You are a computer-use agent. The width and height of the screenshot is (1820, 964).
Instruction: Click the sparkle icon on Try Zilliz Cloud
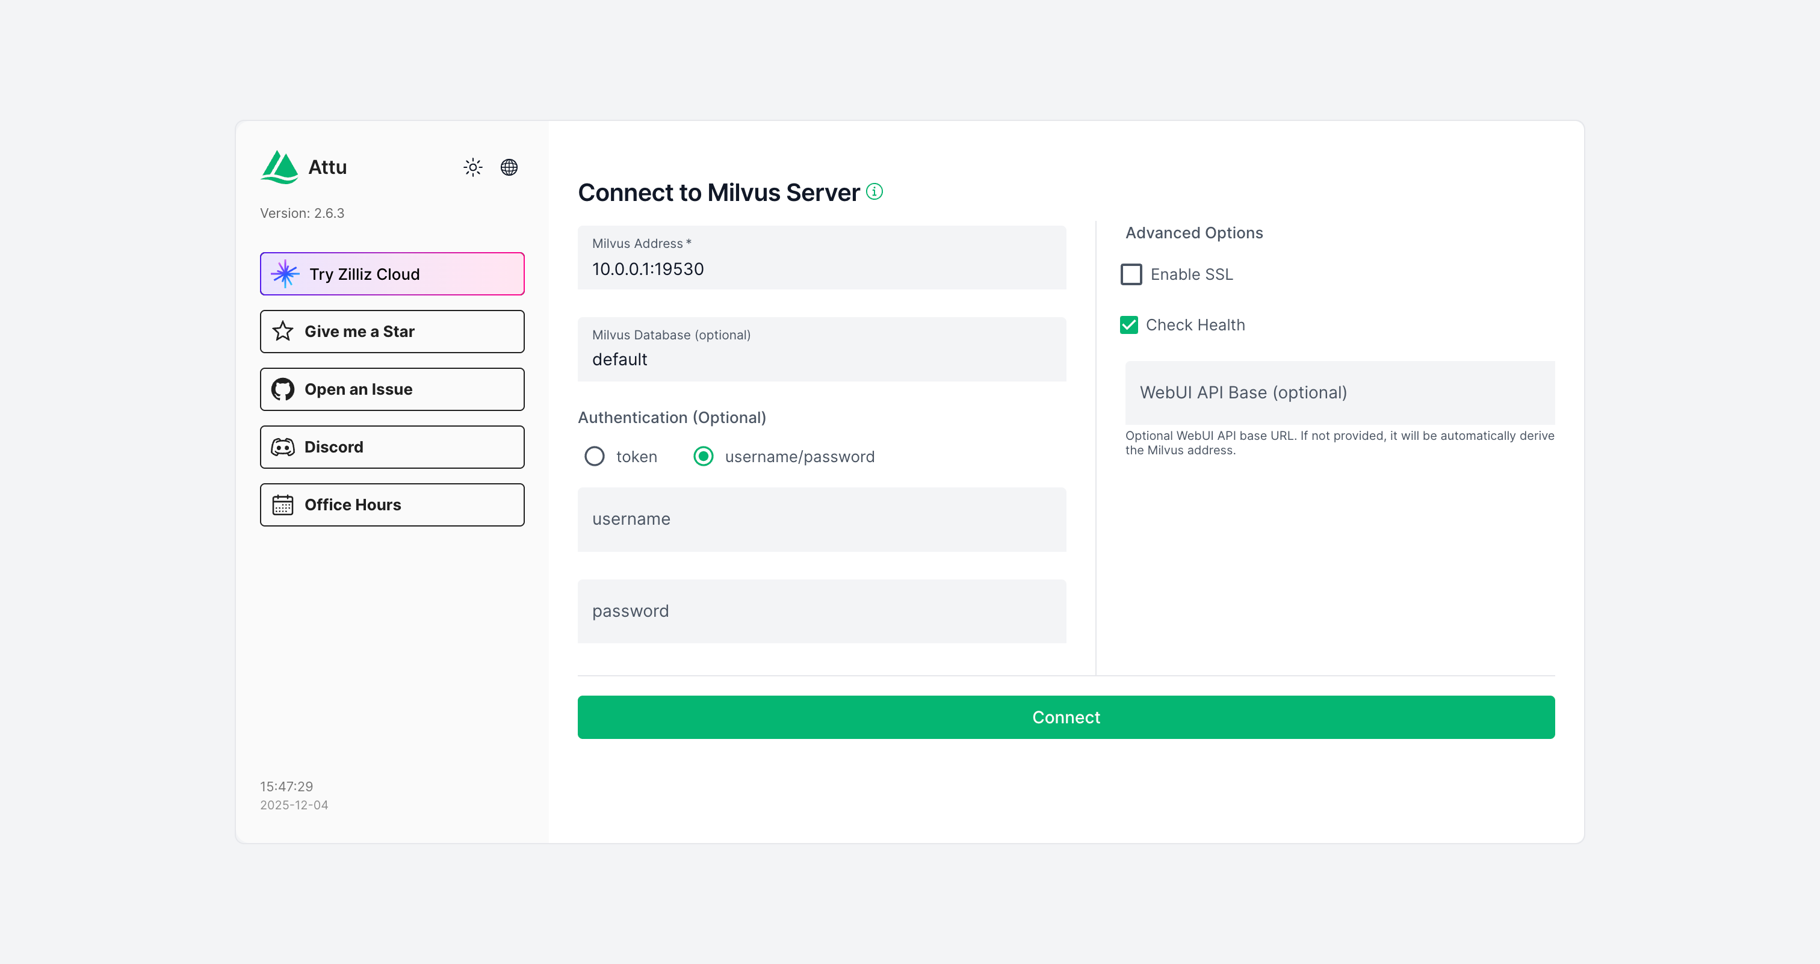tap(285, 274)
